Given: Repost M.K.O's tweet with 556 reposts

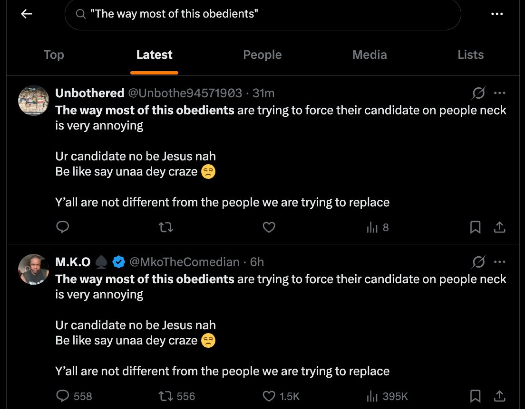Looking at the screenshot, I should click(177, 396).
